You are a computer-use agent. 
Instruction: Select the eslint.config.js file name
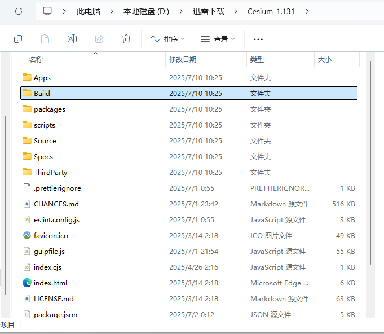(56, 220)
